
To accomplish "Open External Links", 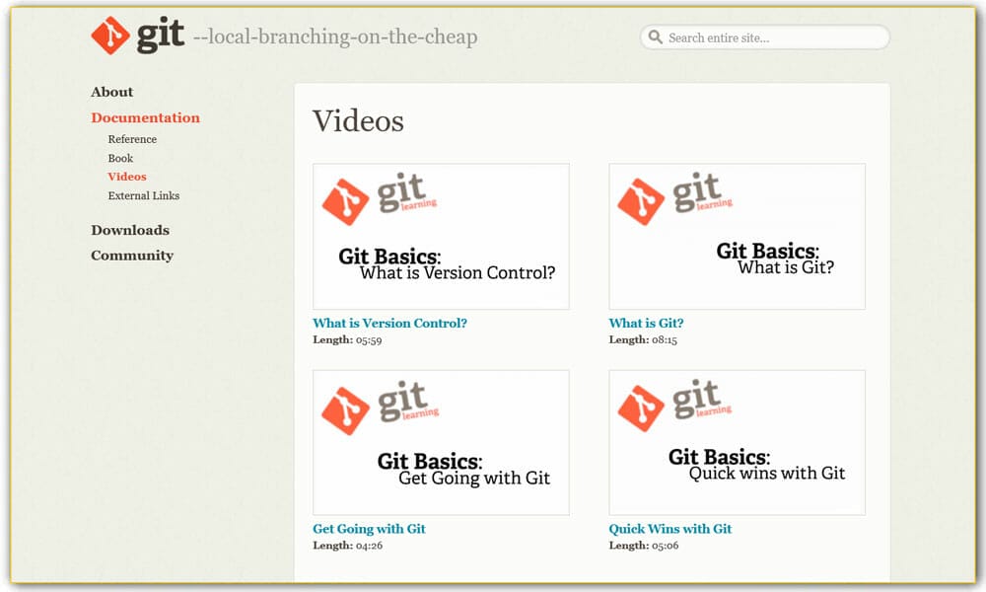I will point(143,195).
